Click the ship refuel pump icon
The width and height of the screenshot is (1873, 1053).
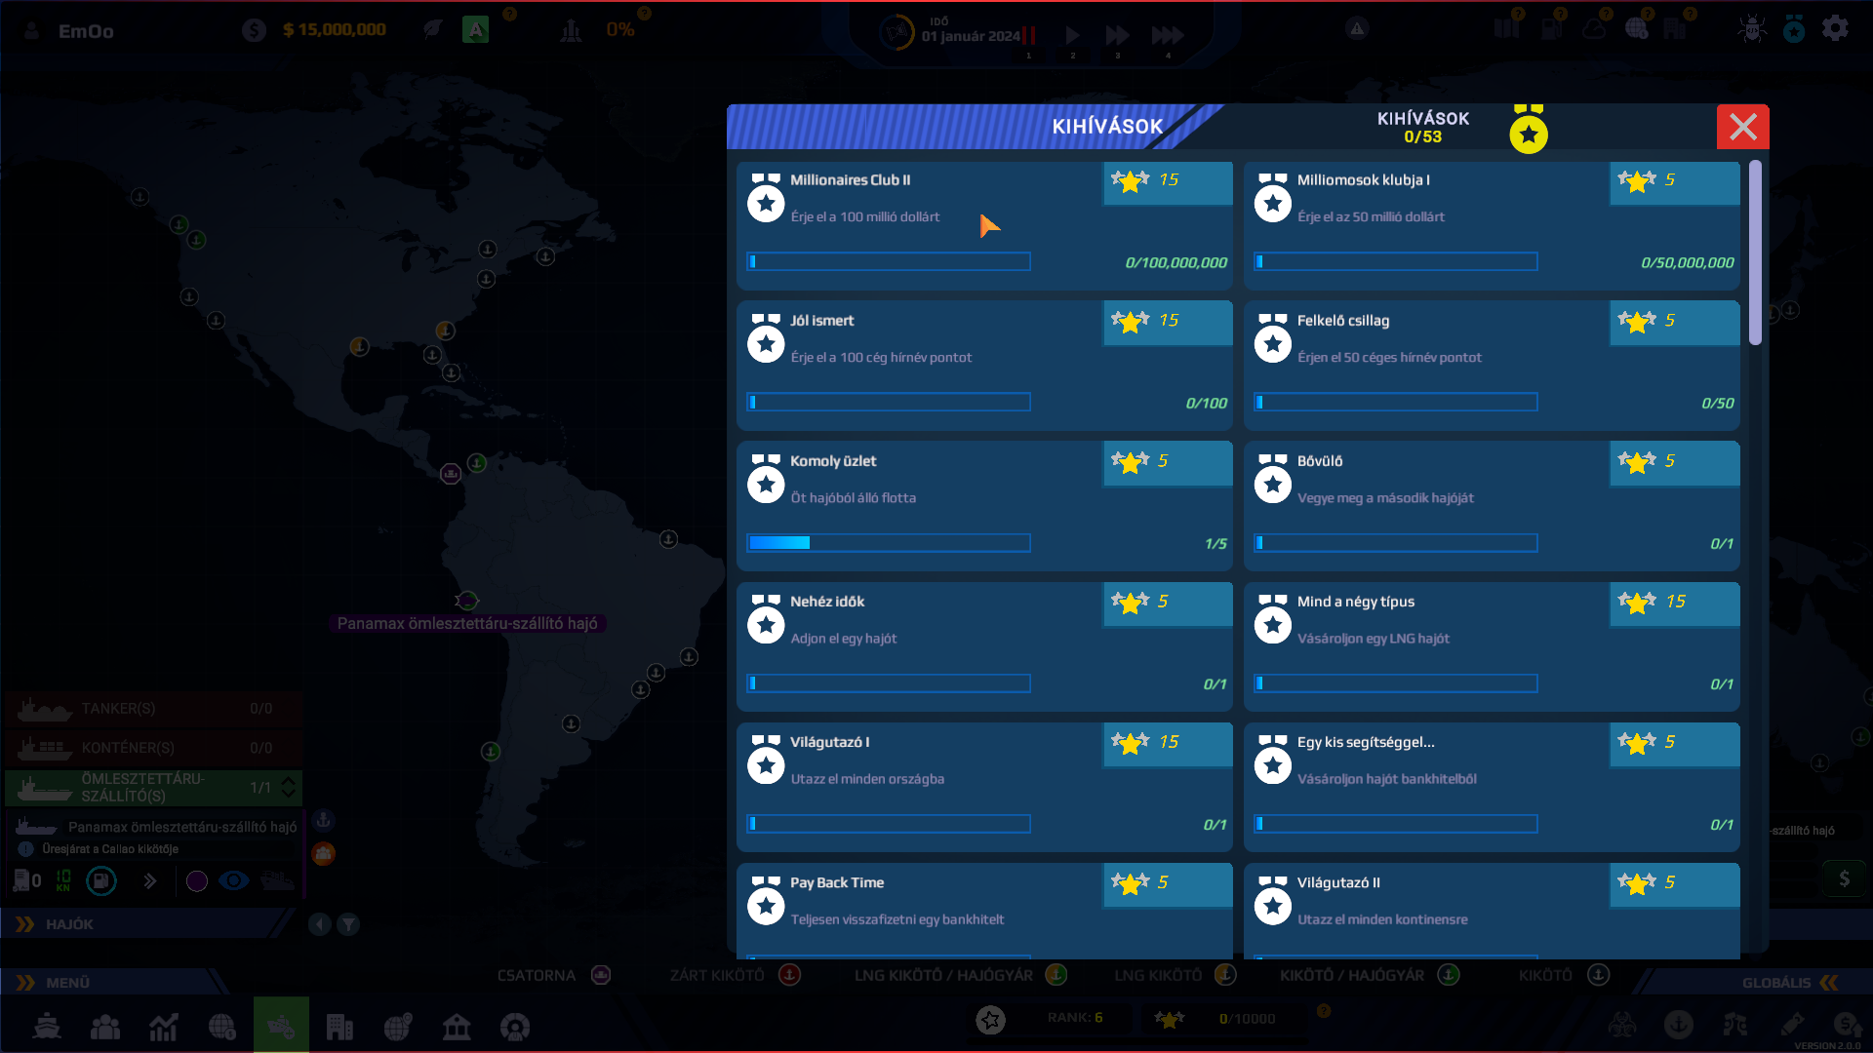pos(101,881)
